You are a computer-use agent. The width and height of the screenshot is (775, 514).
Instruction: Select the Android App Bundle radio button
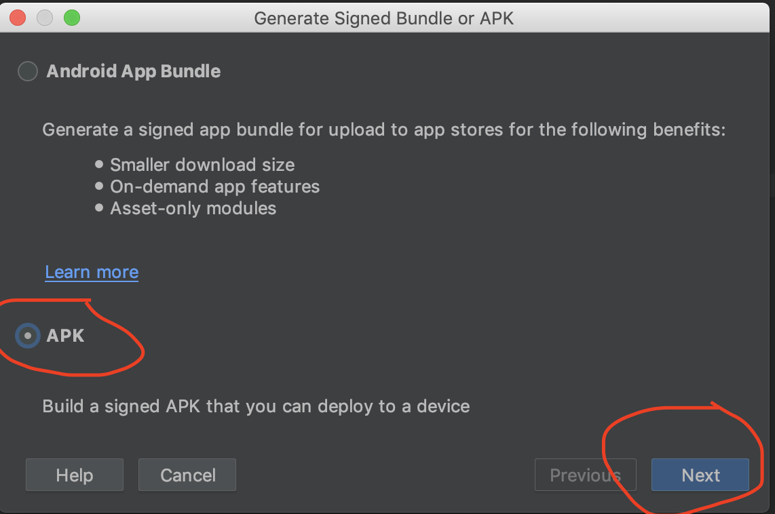point(28,71)
